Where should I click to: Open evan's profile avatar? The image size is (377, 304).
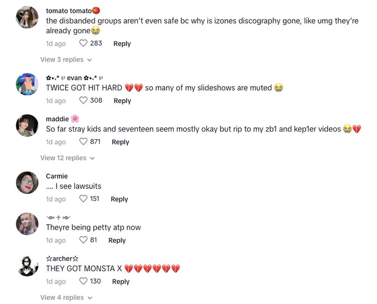pos(27,85)
